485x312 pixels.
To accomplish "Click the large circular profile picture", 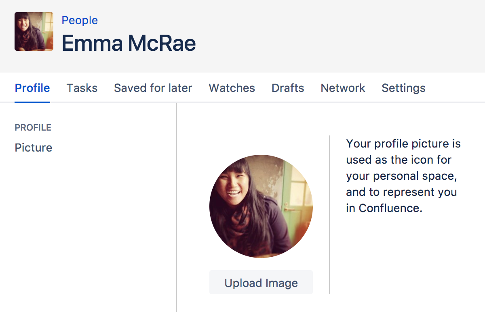I will (x=261, y=206).
